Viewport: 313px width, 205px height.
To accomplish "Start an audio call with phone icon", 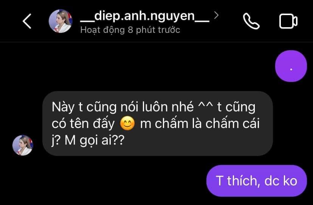I will click(x=251, y=21).
